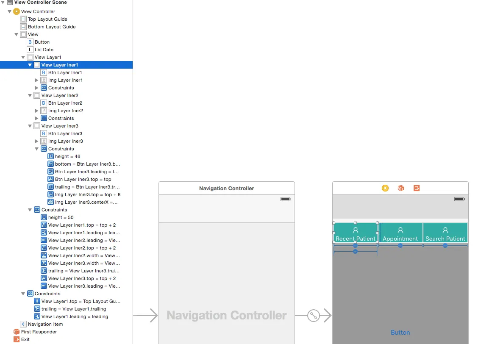Image resolution: width=481 pixels, height=344 pixels.
Task: Select the Button item's B icon
Action: tap(30, 42)
